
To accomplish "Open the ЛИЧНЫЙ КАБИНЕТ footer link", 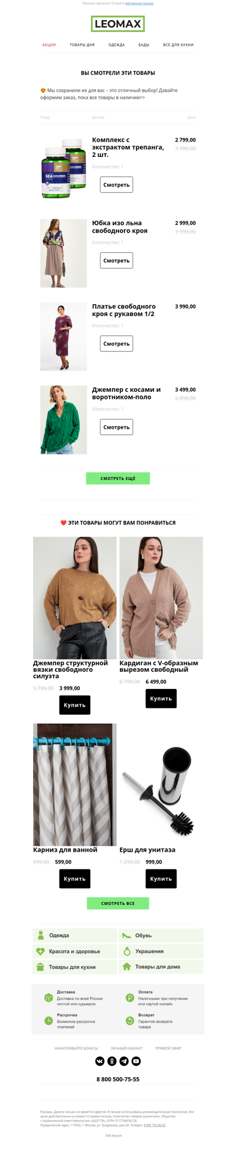I will (126, 1048).
